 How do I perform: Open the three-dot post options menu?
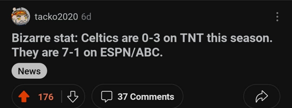(x=277, y=17)
